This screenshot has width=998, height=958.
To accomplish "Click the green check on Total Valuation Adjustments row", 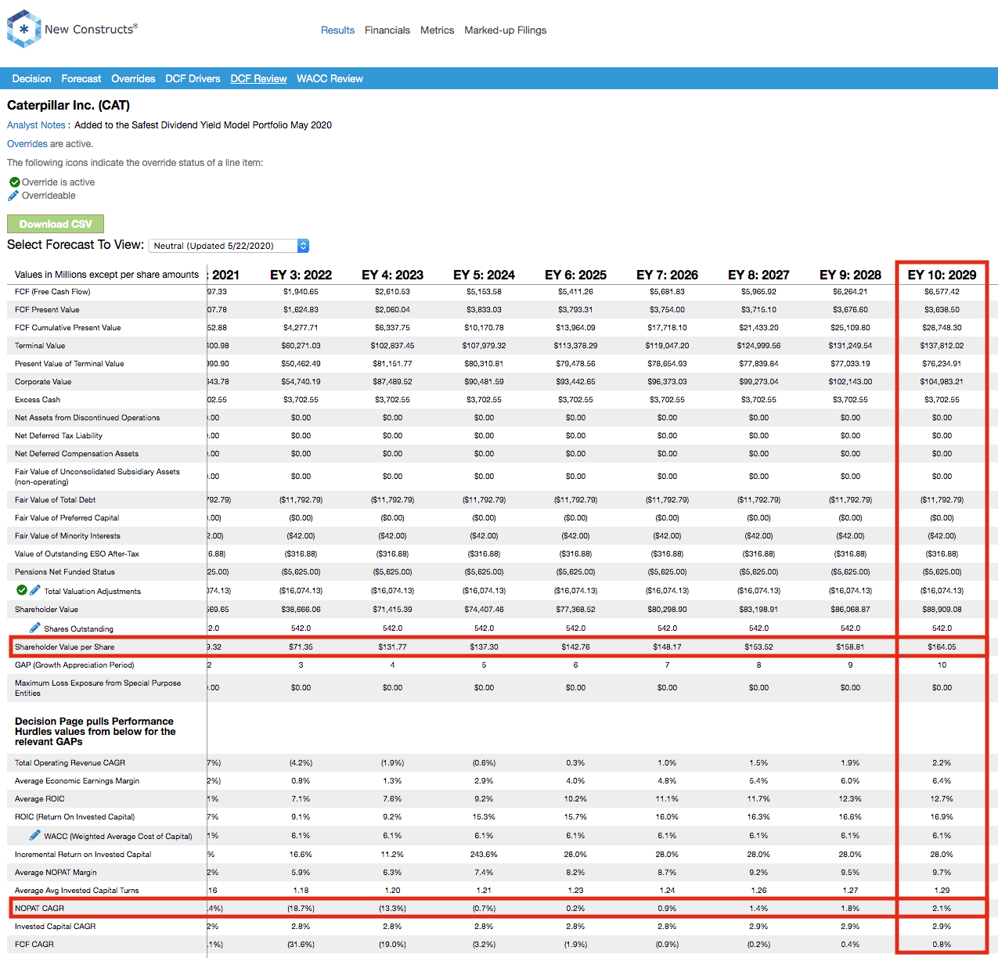I will pyautogui.click(x=22, y=590).
